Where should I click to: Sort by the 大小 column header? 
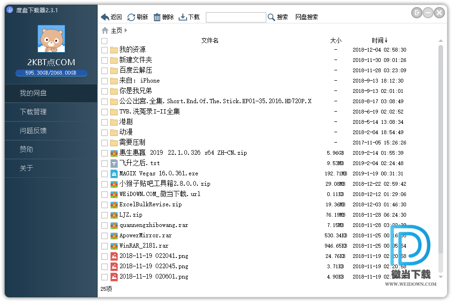click(x=336, y=40)
